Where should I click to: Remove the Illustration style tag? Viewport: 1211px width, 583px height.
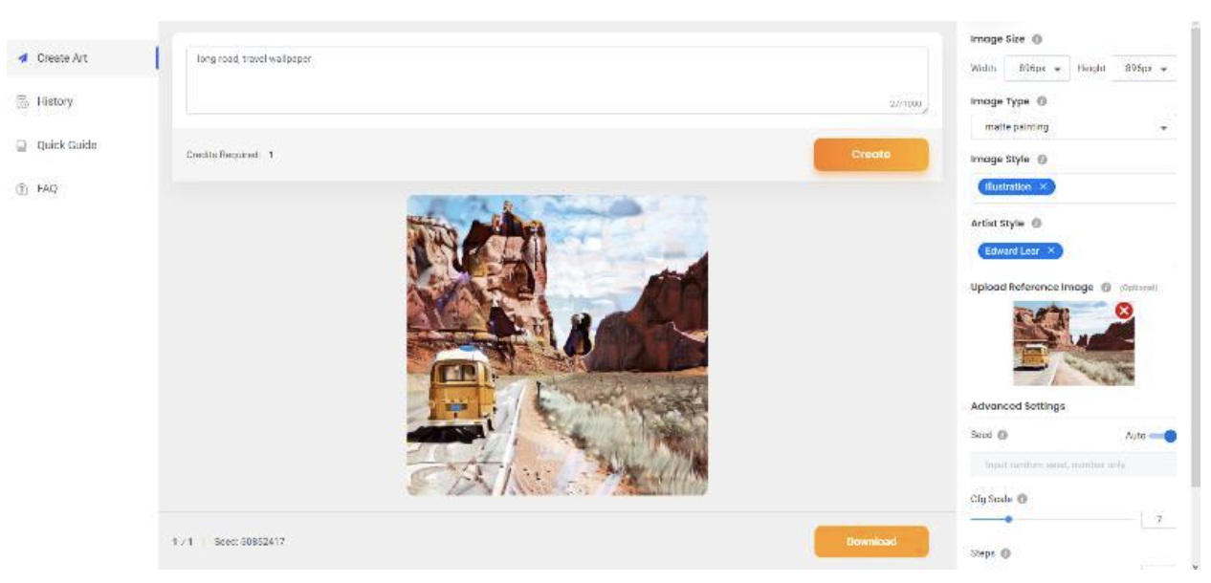[1043, 187]
